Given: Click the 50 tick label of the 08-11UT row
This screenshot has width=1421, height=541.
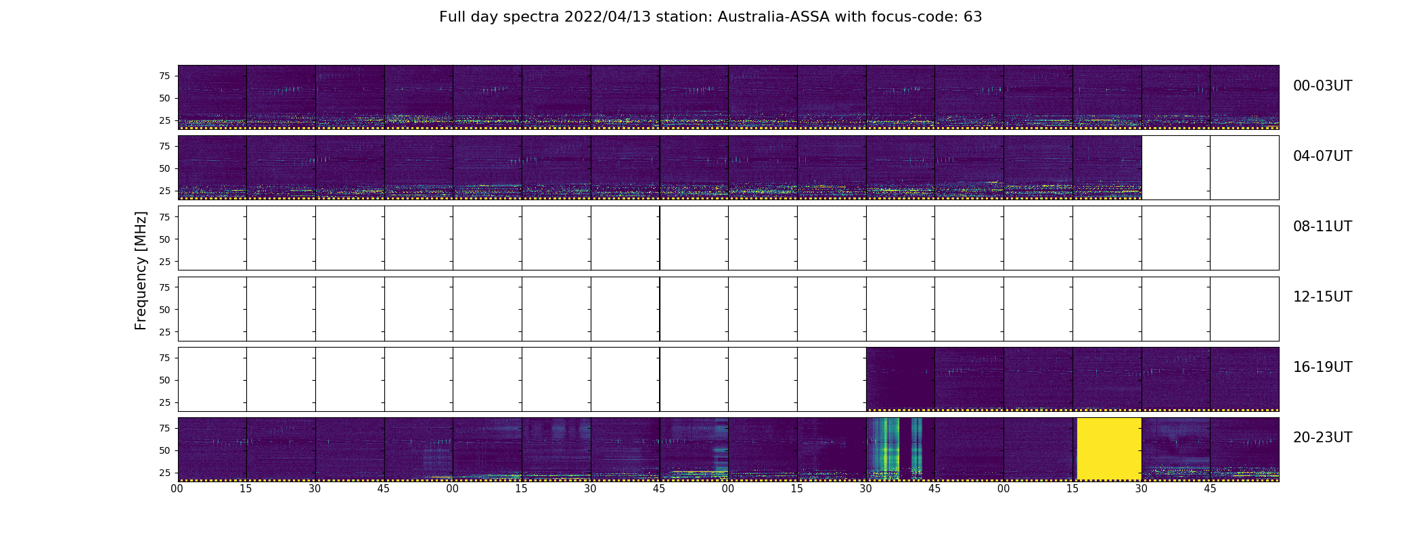Looking at the screenshot, I should (x=164, y=239).
